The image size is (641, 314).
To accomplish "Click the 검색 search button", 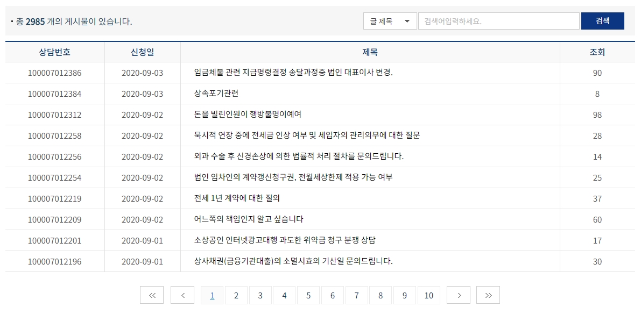I will click(603, 21).
